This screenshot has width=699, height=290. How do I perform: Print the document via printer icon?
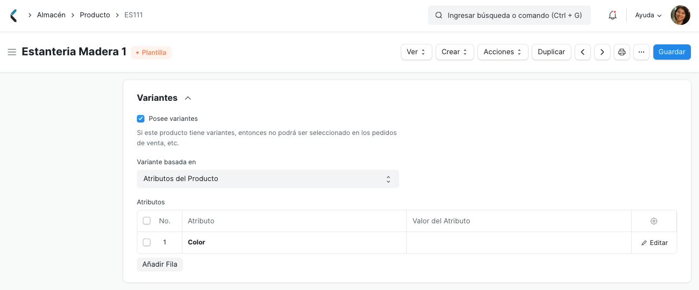(x=622, y=52)
